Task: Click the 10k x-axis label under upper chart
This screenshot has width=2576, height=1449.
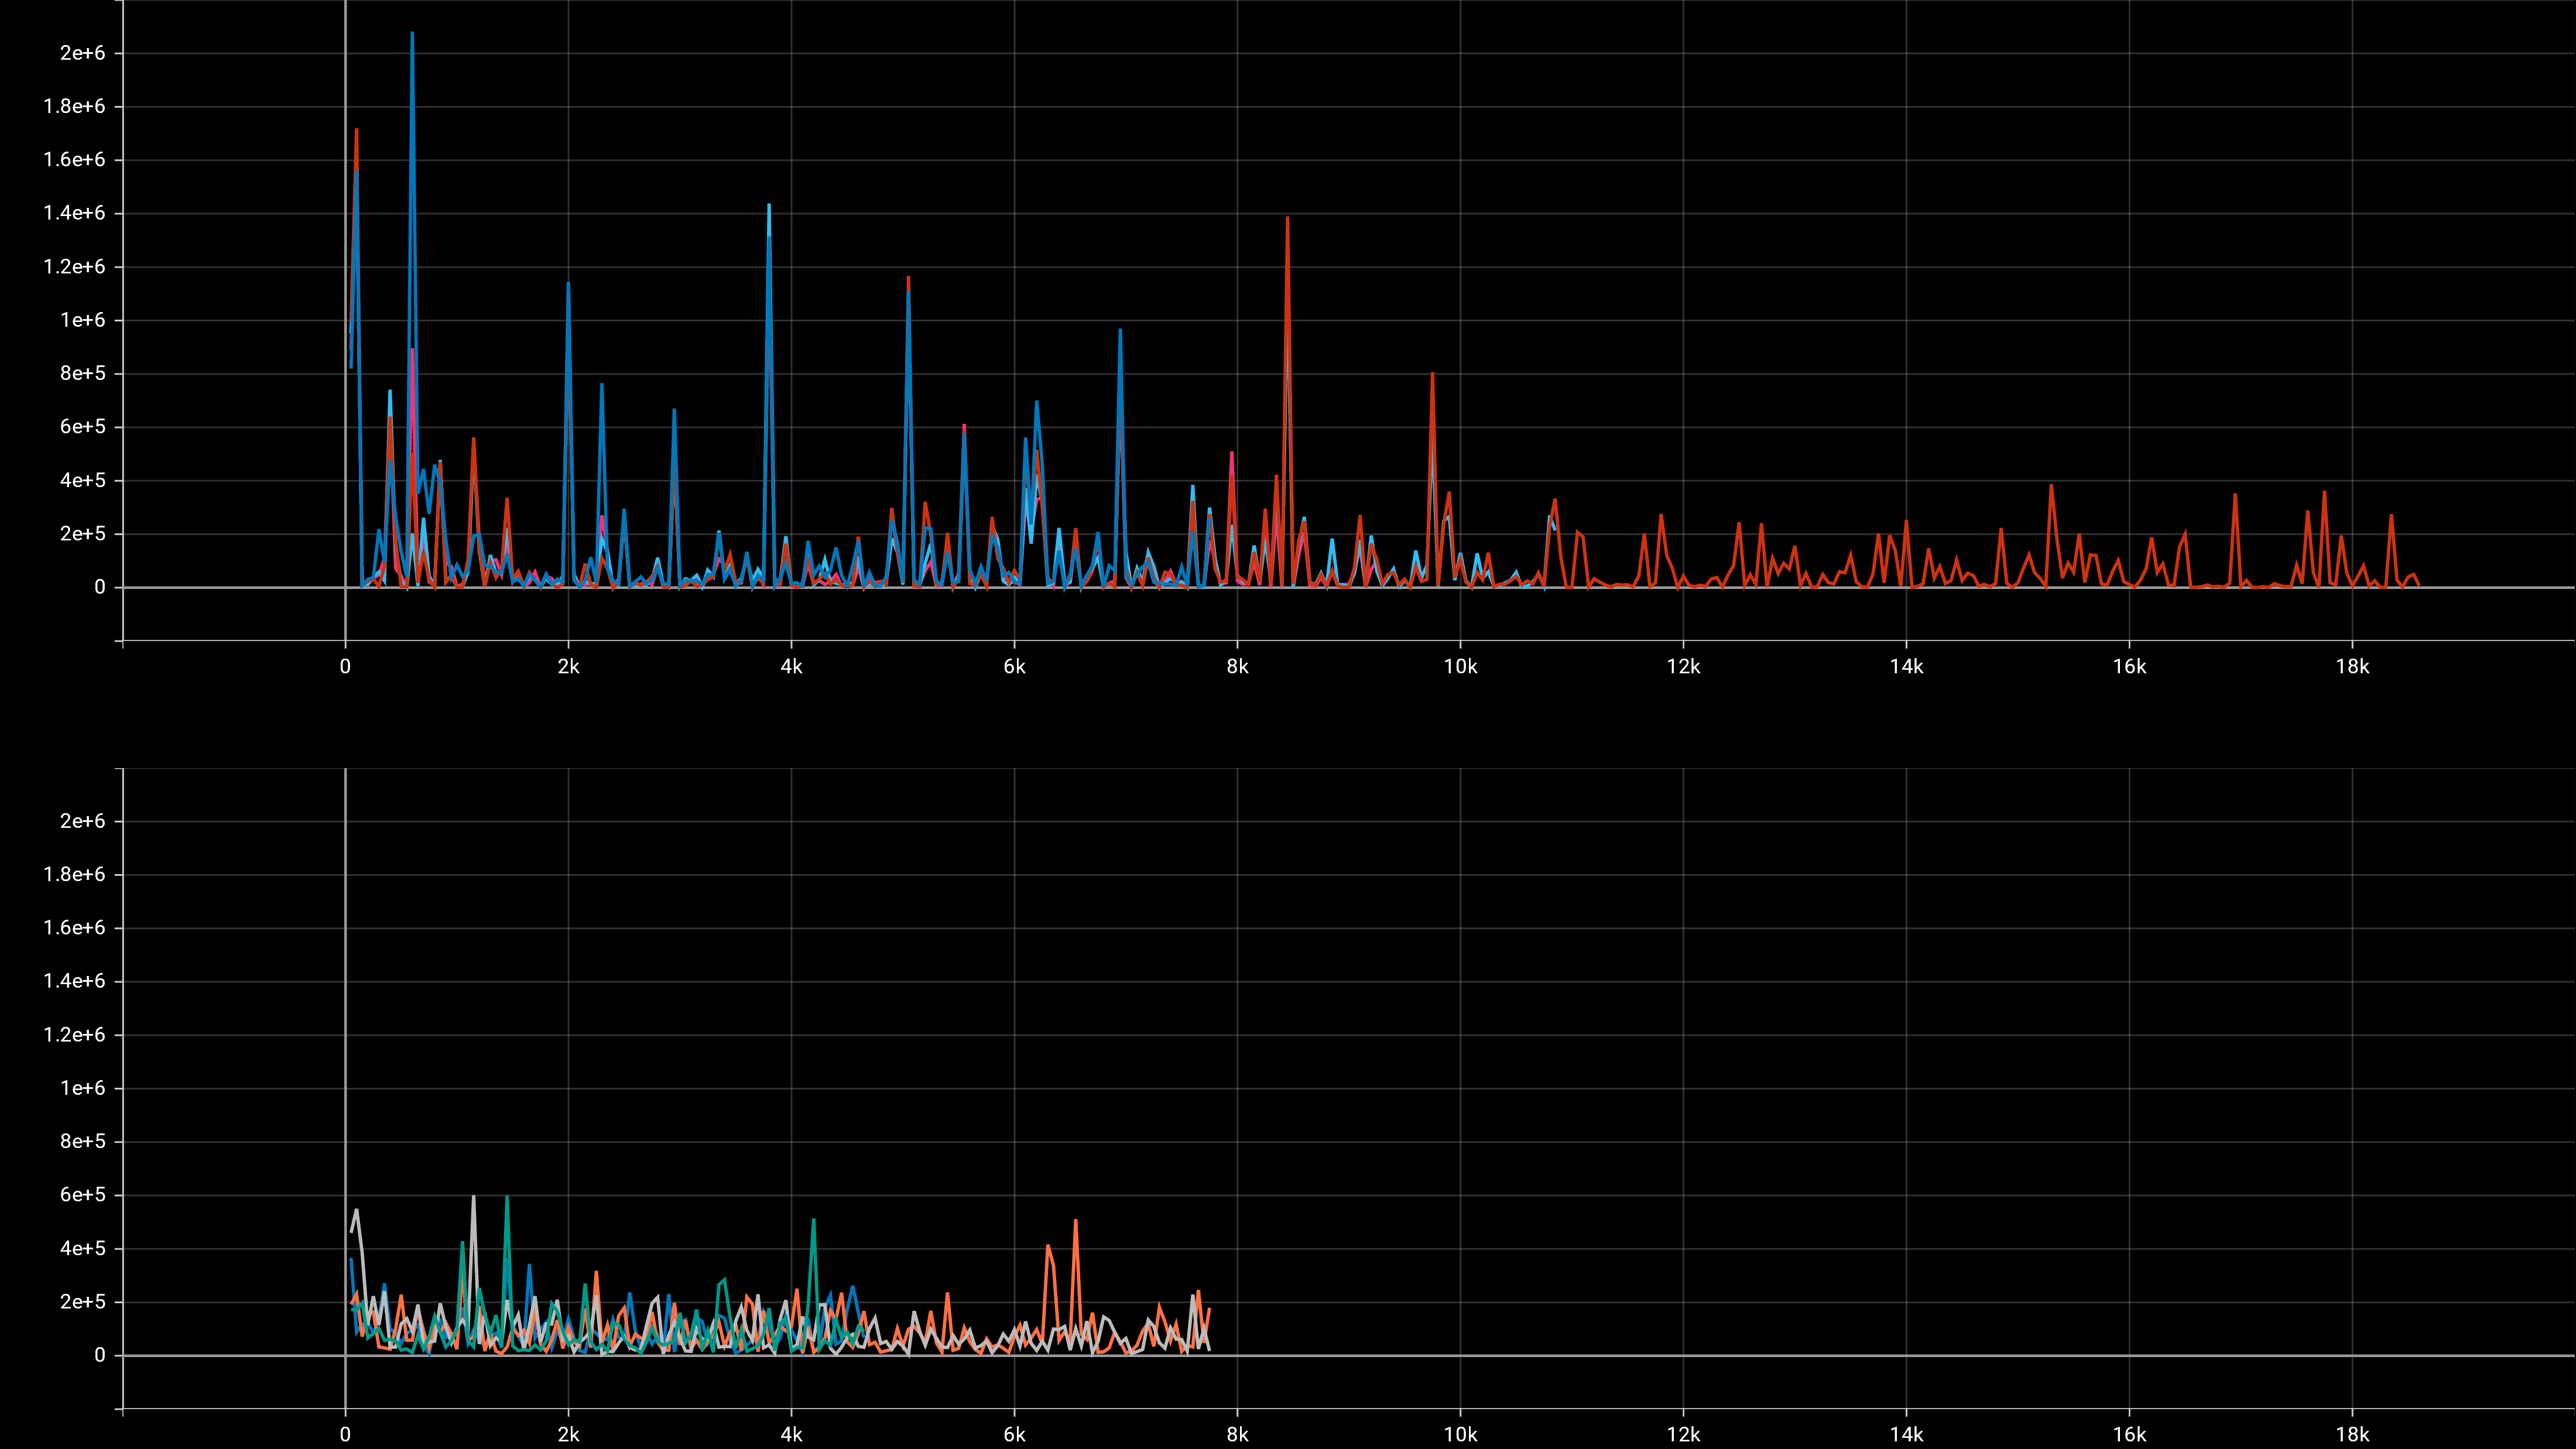Action: (x=1460, y=667)
